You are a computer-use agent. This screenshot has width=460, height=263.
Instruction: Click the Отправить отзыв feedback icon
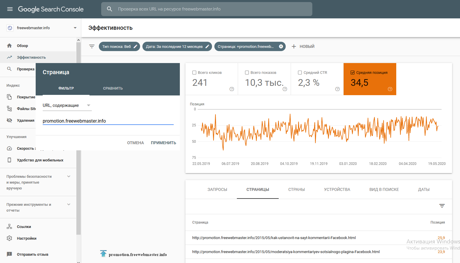pyautogui.click(x=9, y=254)
